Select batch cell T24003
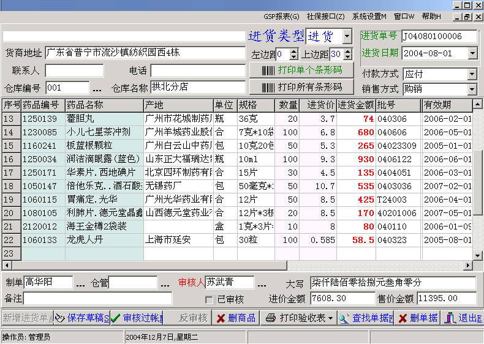This screenshot has height=344, width=484. coord(398,200)
